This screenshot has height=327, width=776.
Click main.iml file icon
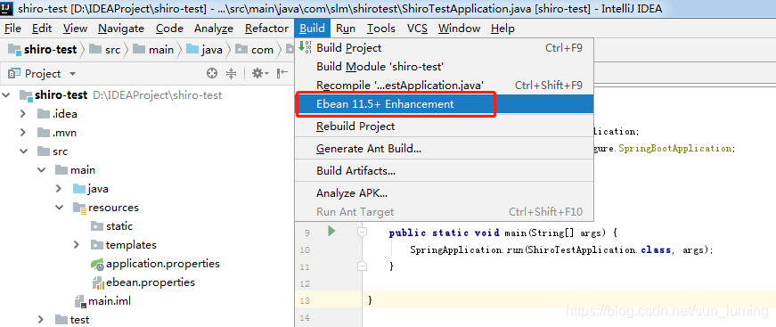(x=80, y=301)
